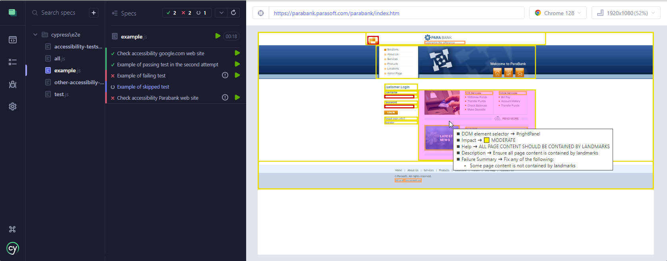Click Services in the ParaBank side menu
667x261 pixels.
tap(392, 59)
